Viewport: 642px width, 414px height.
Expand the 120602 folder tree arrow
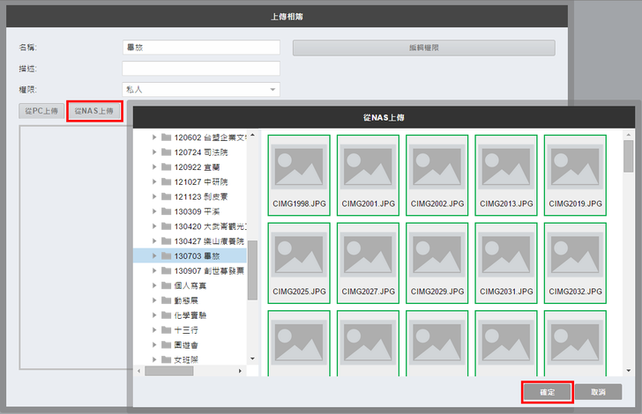(154, 137)
